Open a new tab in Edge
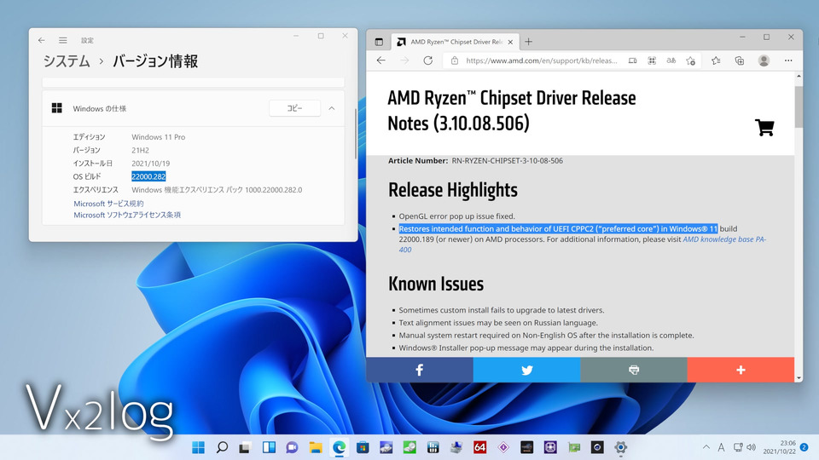 (x=529, y=42)
